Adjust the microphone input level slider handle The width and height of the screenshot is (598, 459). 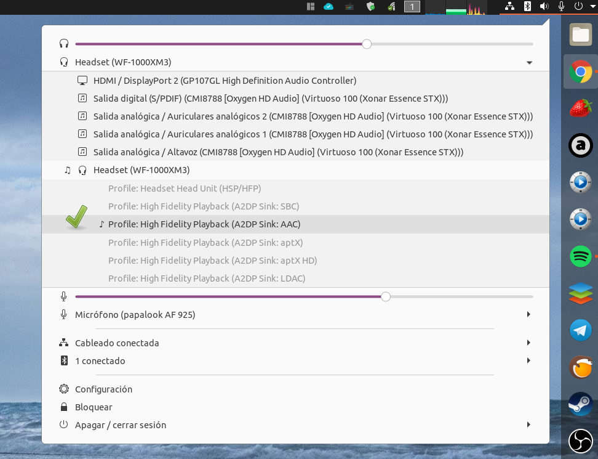pyautogui.click(x=386, y=296)
